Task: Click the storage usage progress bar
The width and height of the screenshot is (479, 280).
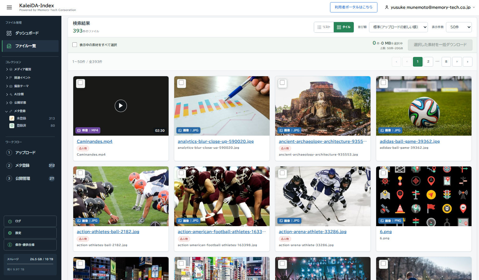Action: pyautogui.click(x=30, y=264)
